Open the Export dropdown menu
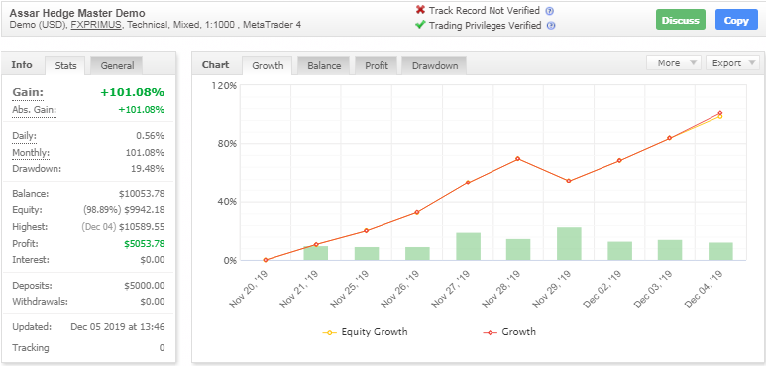This screenshot has width=766, height=366. [x=732, y=63]
